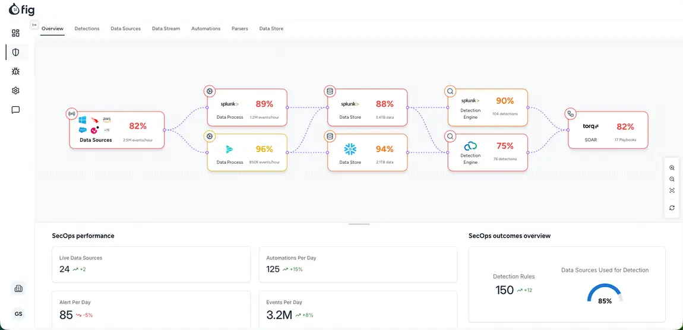Open the Live Data Sources card
Screen dimensions: 683x330
coord(151,265)
